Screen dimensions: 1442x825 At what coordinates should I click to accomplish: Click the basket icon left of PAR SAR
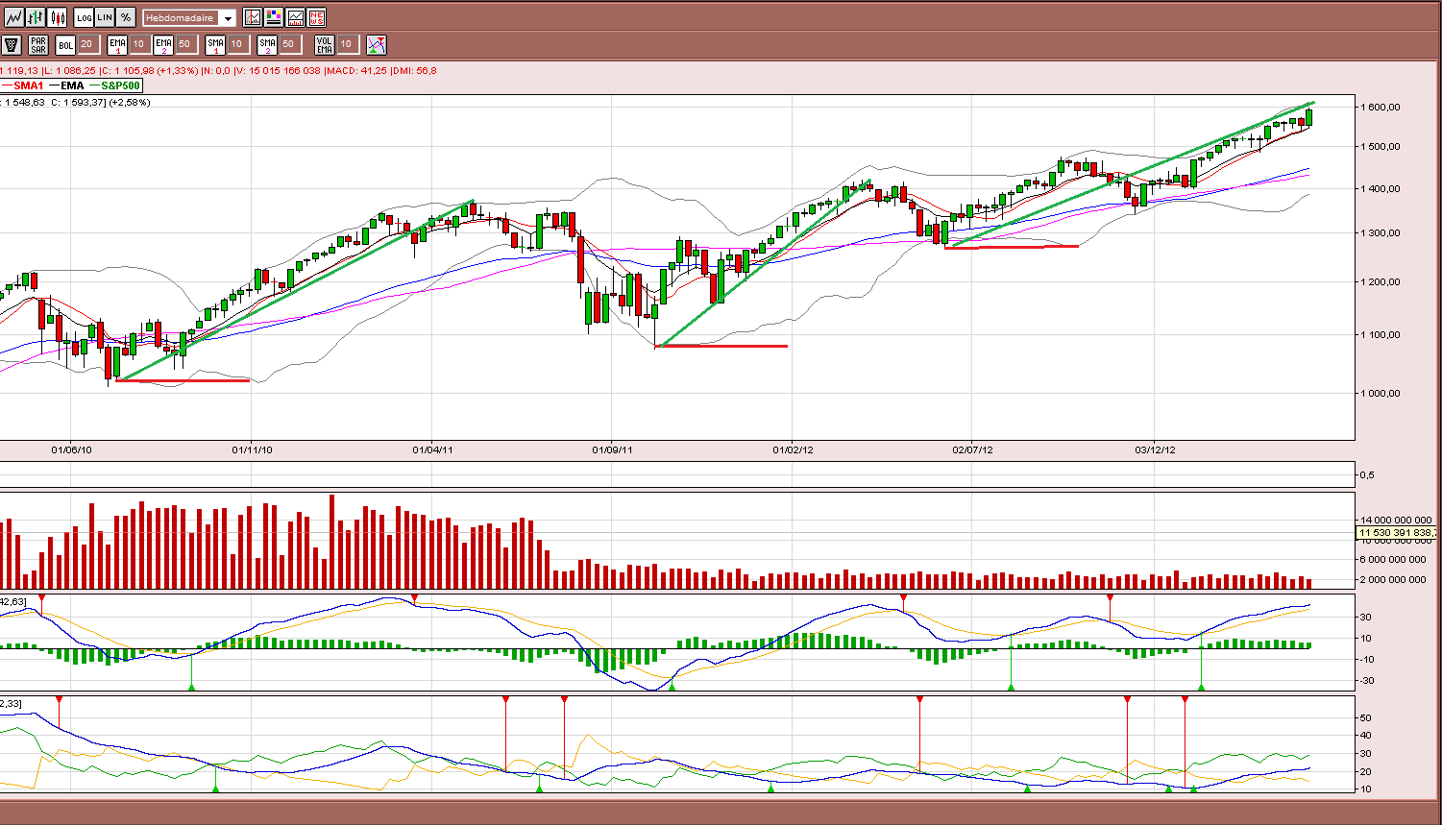12,44
